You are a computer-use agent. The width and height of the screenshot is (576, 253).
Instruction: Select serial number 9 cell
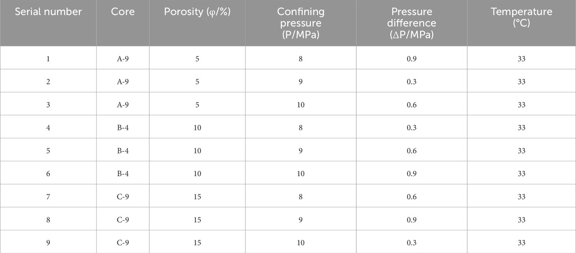point(48,242)
